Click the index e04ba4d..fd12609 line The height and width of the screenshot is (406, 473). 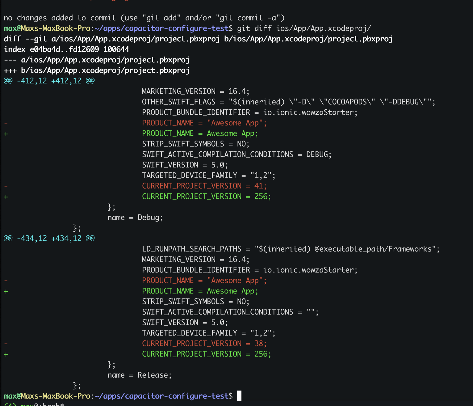tap(66, 49)
